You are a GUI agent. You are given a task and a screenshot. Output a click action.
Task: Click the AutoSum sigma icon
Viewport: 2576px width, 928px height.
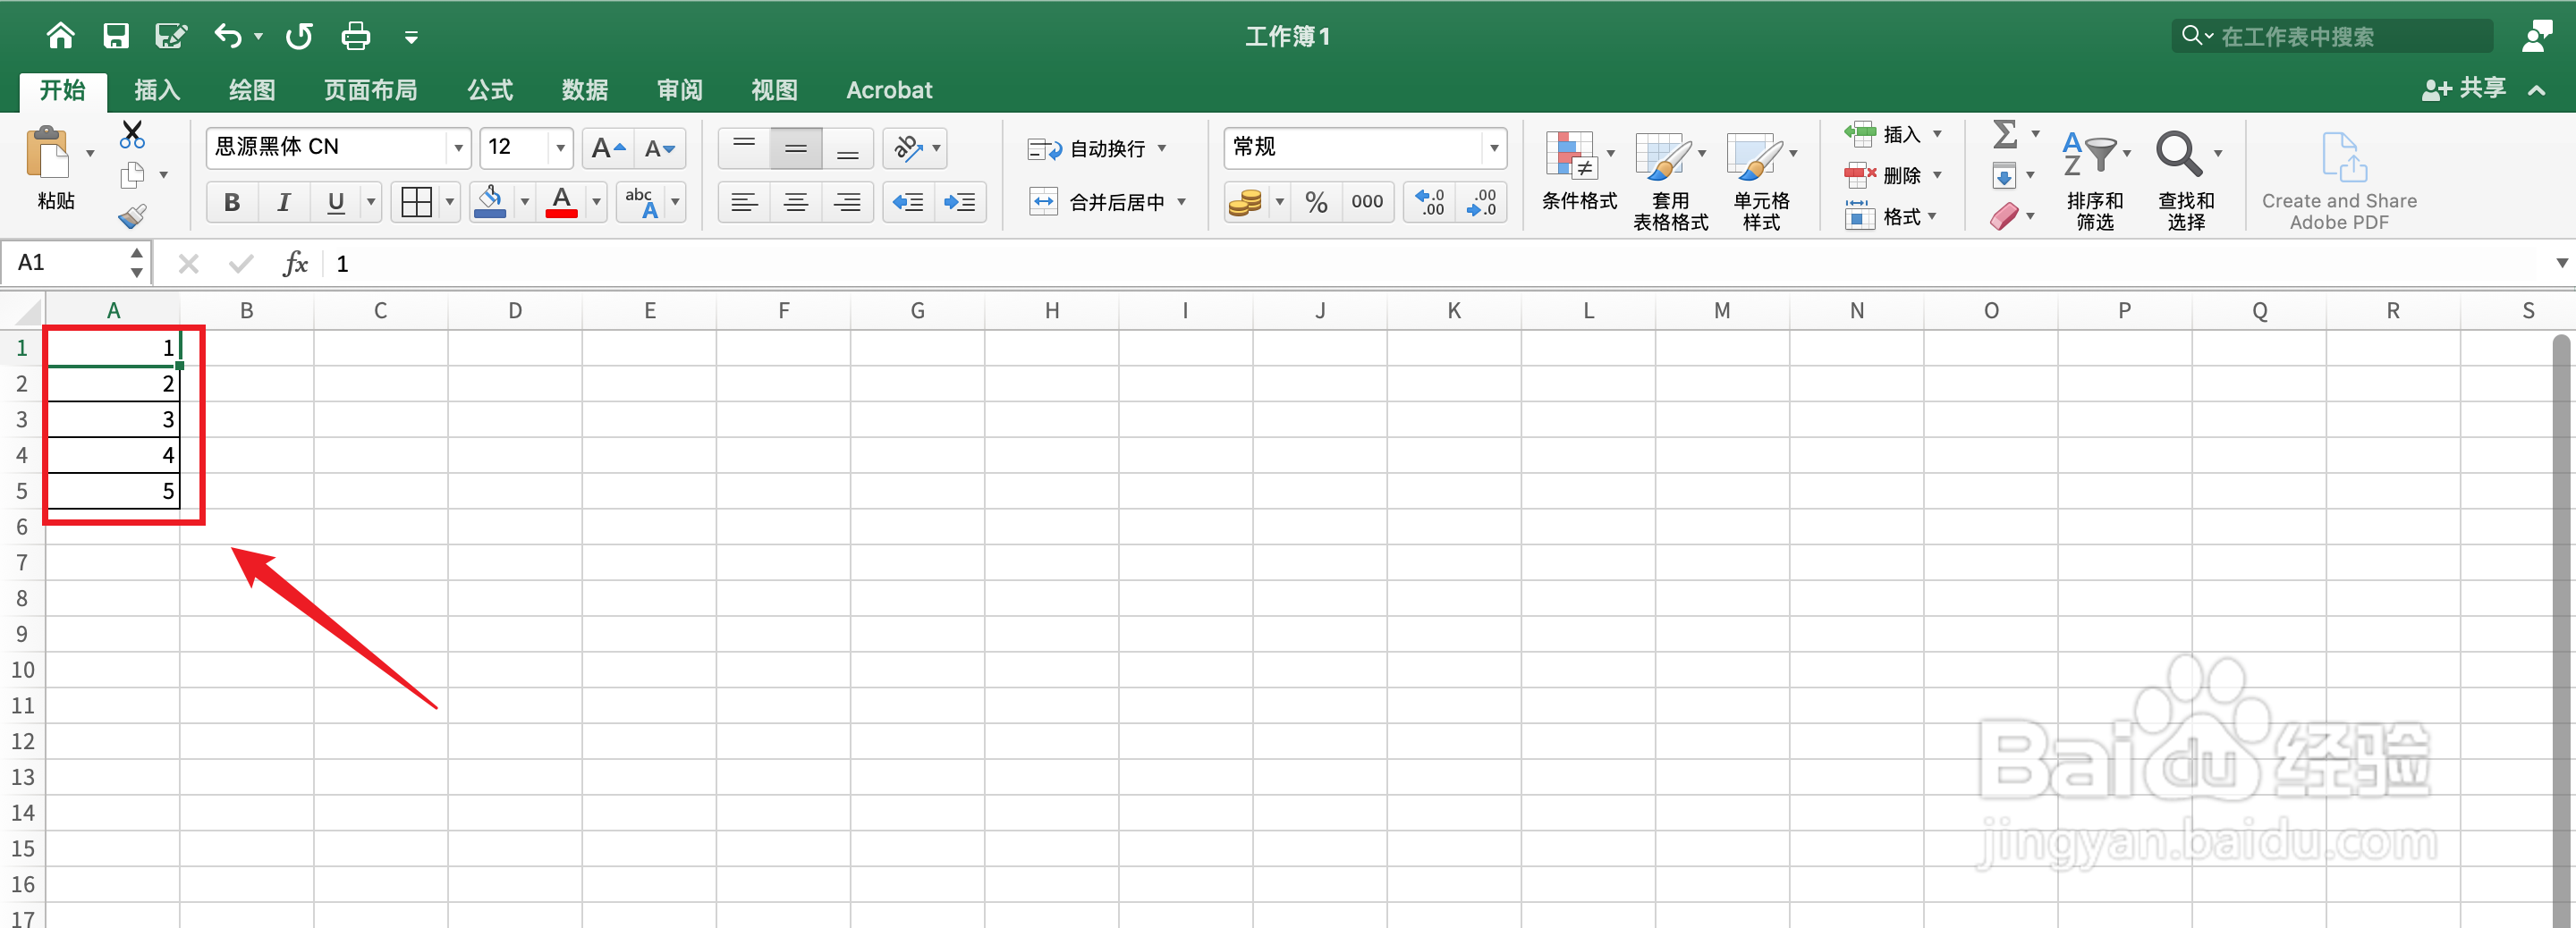click(x=2004, y=134)
